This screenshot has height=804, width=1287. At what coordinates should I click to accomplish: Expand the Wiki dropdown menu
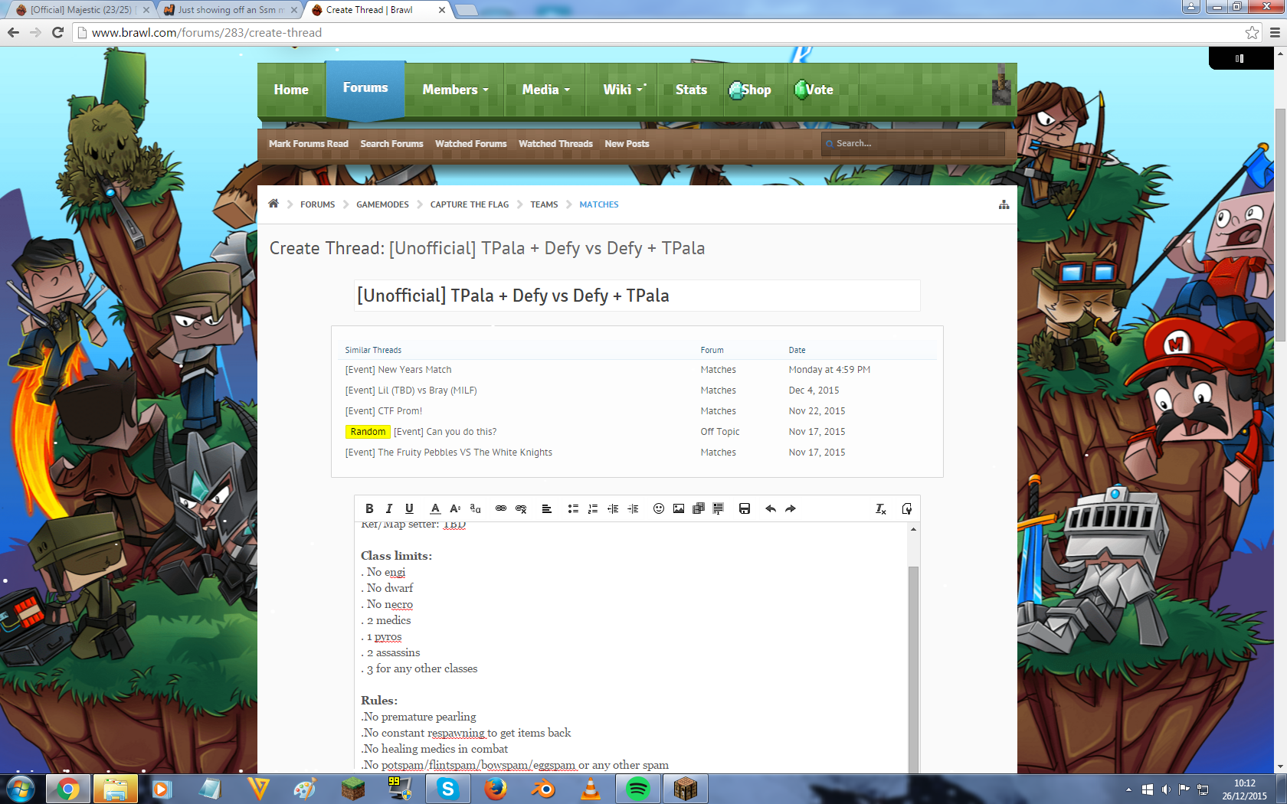click(623, 90)
